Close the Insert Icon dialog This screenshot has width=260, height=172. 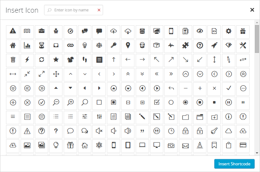click(x=252, y=10)
